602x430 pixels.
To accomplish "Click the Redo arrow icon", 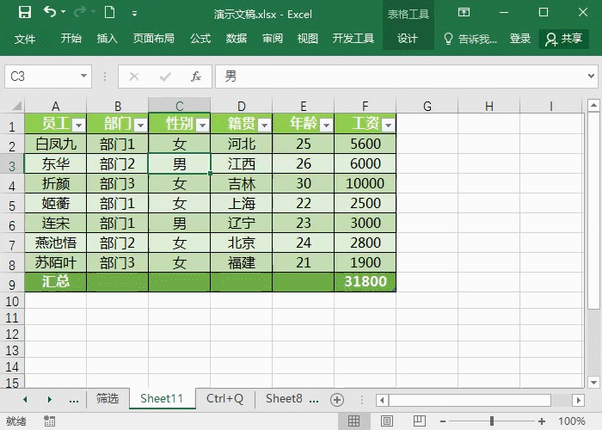I will click(x=80, y=12).
